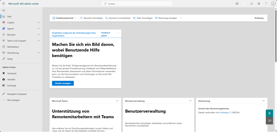277x132 pixels.
Task: Collapse the navigation hamburger menu
Action: click(x=4, y=10)
